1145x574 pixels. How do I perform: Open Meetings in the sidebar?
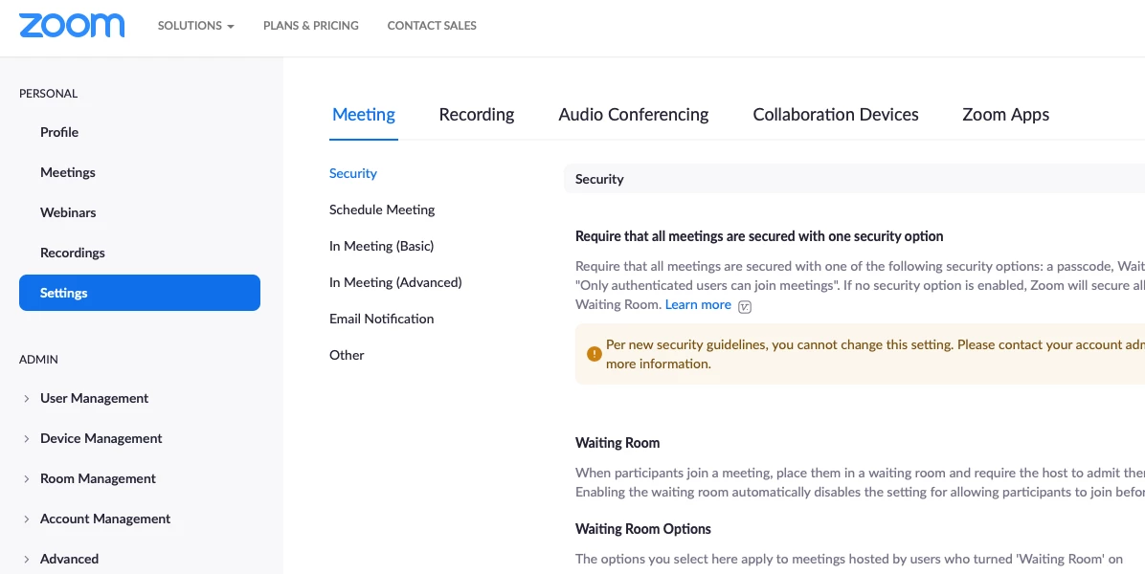(x=68, y=172)
